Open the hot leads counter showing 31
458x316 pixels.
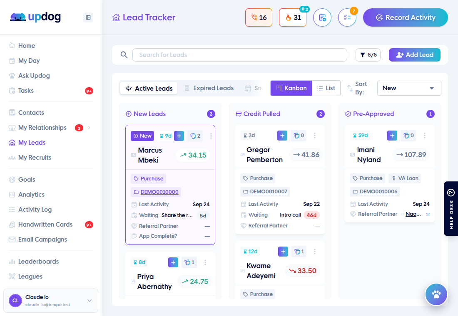[x=293, y=17]
